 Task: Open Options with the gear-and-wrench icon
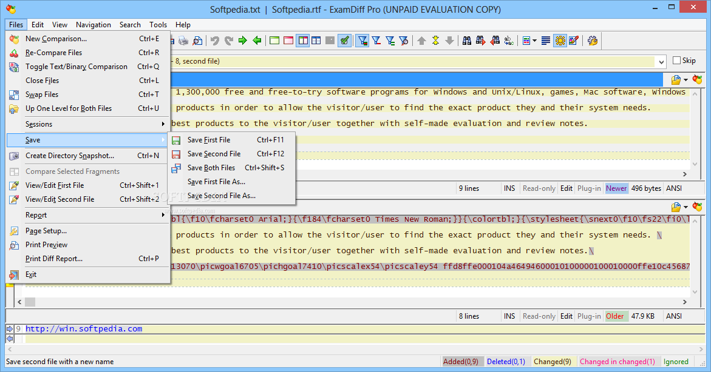click(592, 41)
